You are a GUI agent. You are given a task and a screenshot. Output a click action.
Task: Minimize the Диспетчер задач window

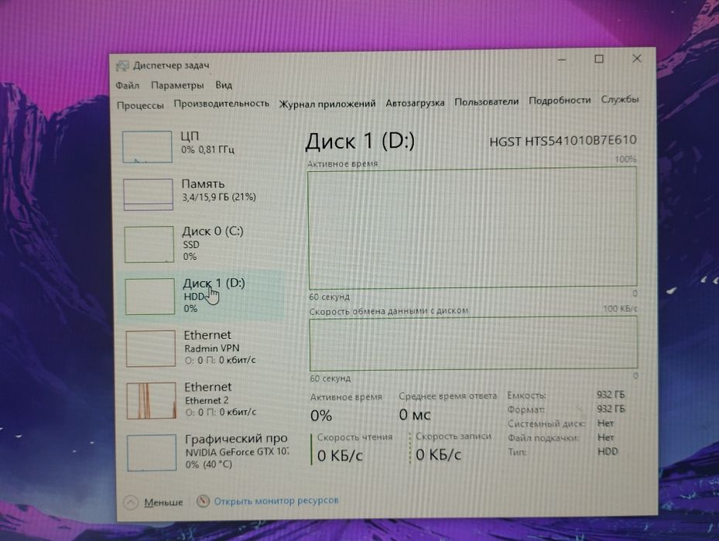[x=562, y=60]
